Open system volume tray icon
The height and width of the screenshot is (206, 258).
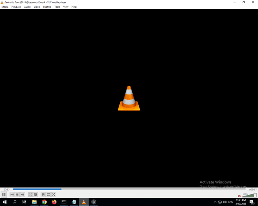click(225, 202)
